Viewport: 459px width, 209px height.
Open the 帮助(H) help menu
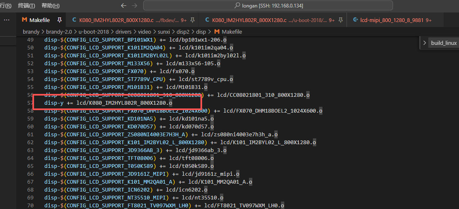pyautogui.click(x=51, y=6)
